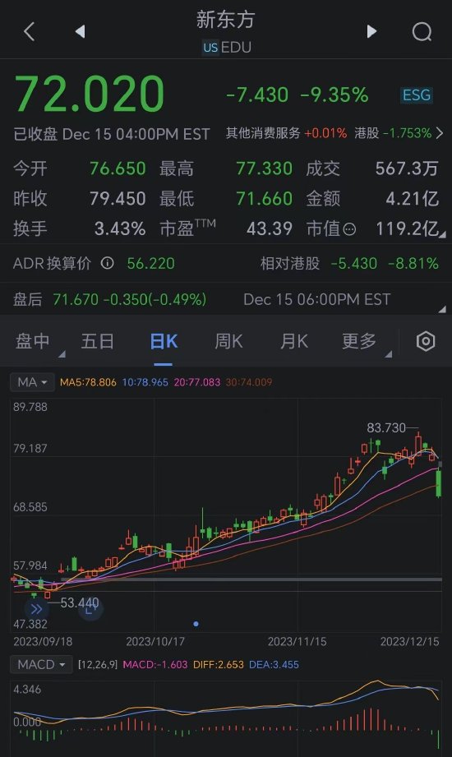The height and width of the screenshot is (757, 452).
Task: Tap the -7.430 price change value
Action: tap(257, 95)
